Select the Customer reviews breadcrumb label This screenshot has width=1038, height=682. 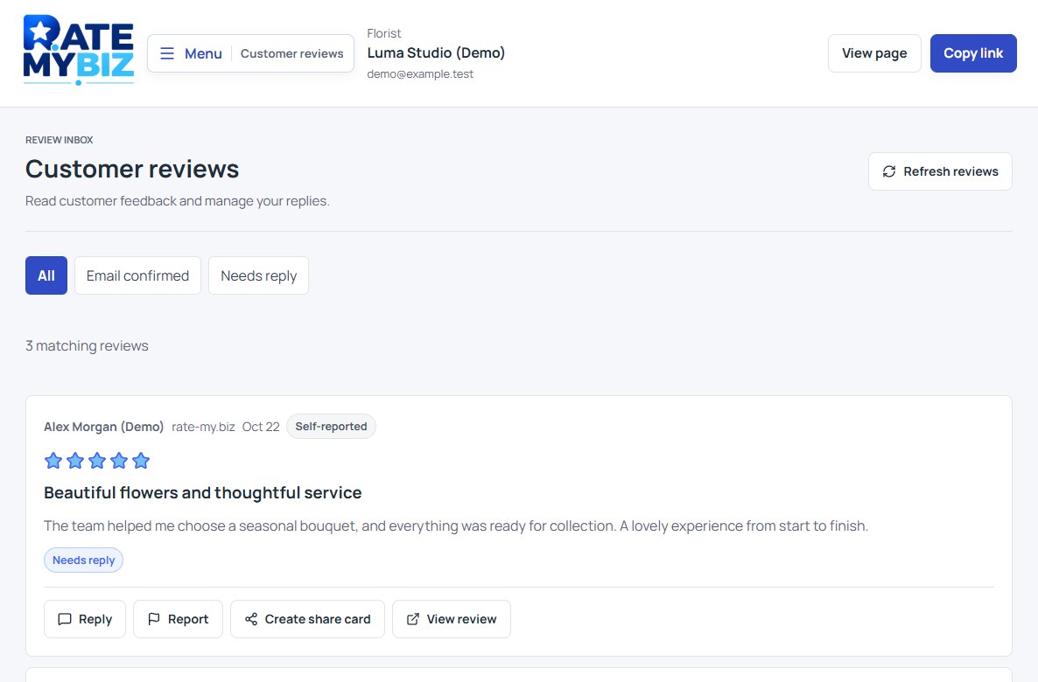292,53
